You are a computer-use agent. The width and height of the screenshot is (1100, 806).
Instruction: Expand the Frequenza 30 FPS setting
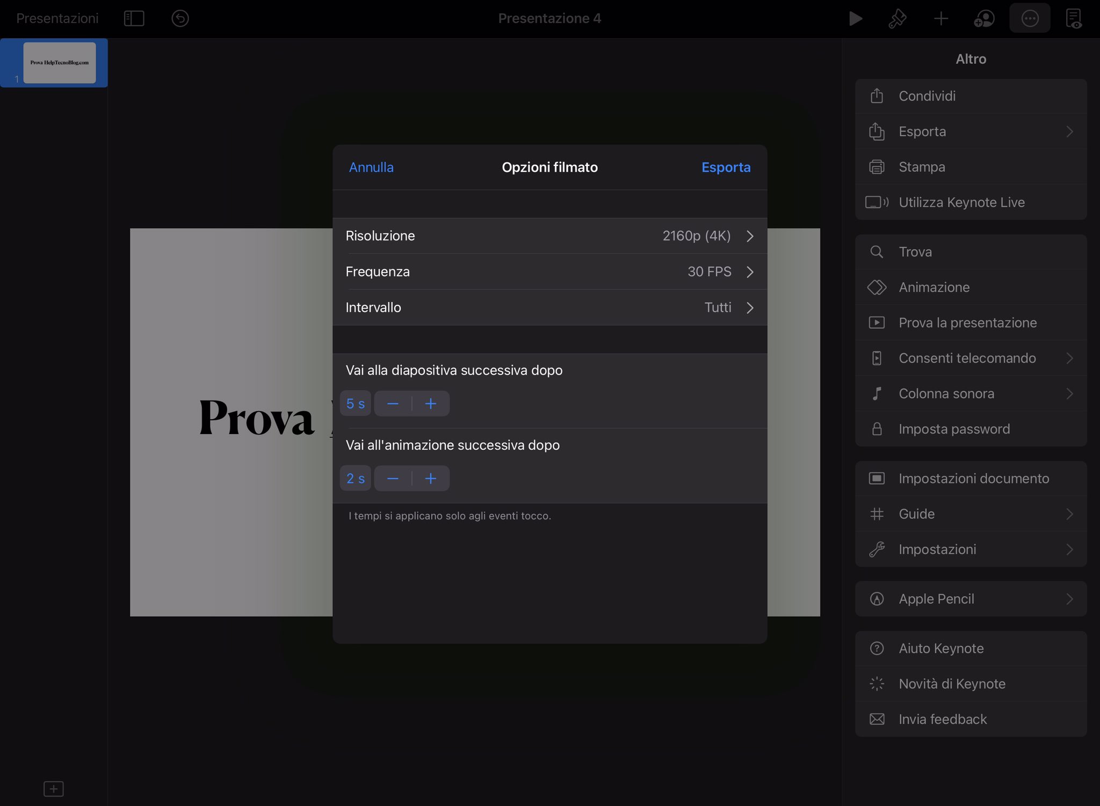tap(549, 272)
